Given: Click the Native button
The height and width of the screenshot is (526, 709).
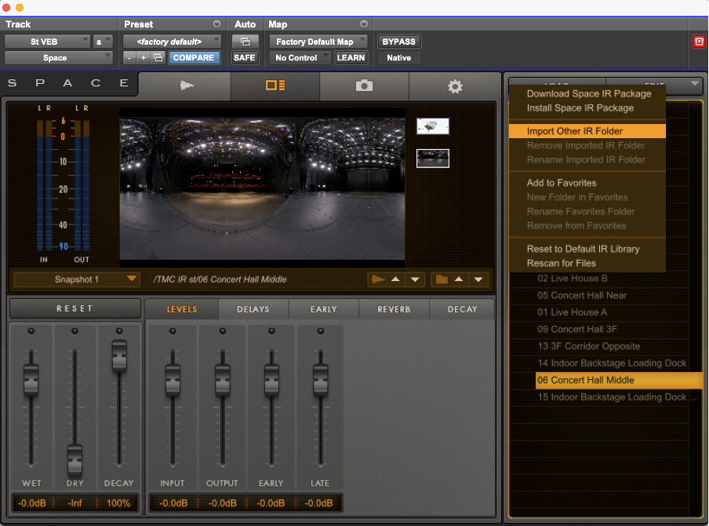Looking at the screenshot, I should 398,58.
